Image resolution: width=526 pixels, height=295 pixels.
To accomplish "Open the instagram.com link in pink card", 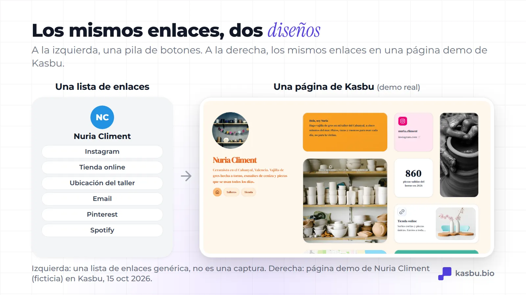I will 409,137.
